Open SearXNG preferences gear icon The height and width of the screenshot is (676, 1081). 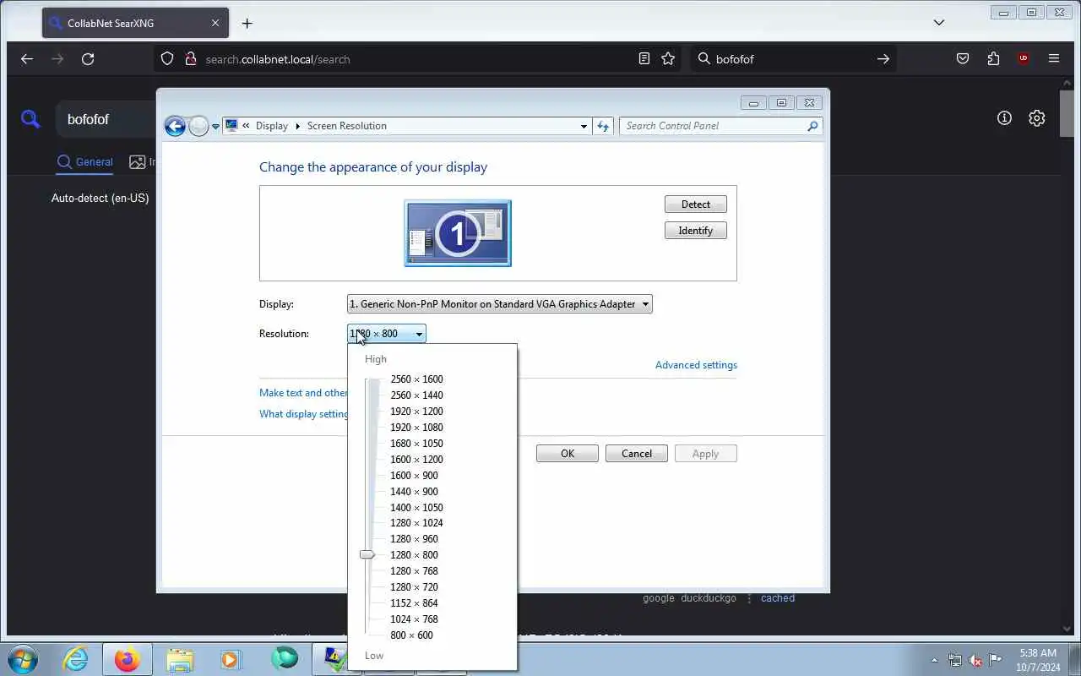coord(1037,118)
